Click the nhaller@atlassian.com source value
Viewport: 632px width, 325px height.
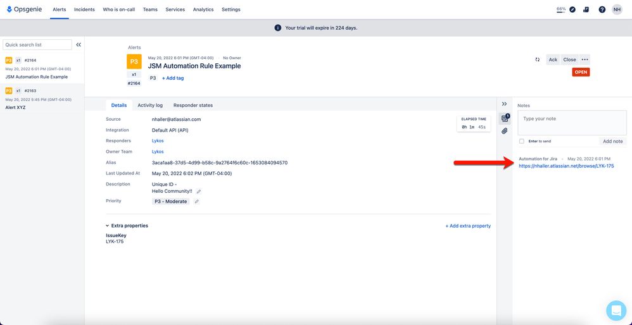[x=176, y=119]
